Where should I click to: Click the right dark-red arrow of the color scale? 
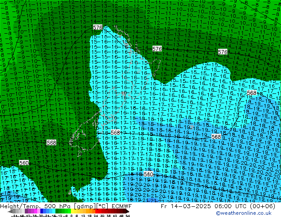(x=128, y=211)
